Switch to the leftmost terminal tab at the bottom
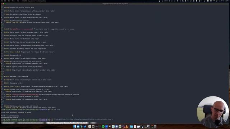This screenshot has width=230, height=129. point(8,123)
